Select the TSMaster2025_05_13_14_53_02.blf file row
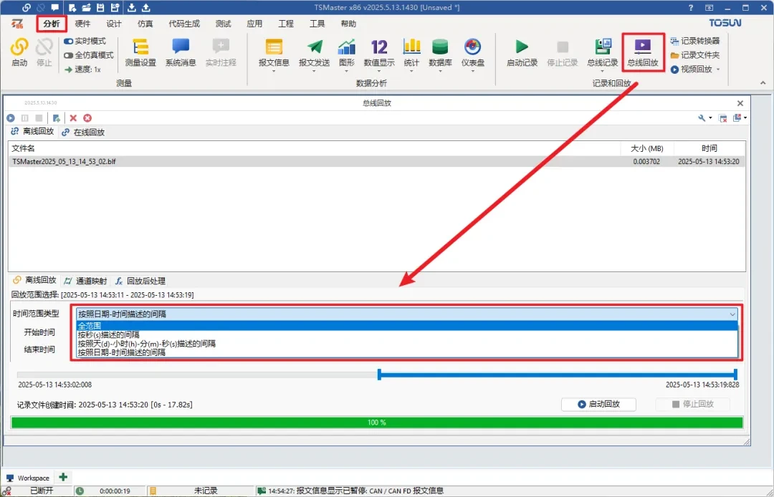774x497 pixels. [x=64, y=162]
